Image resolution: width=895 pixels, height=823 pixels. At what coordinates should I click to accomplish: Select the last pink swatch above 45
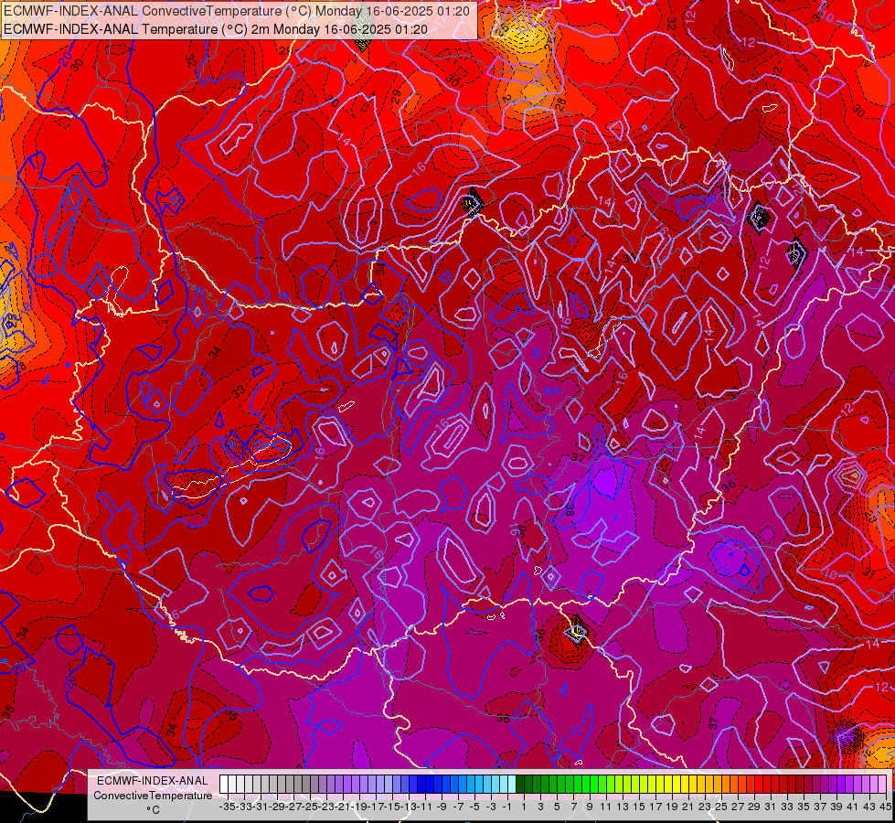coord(882,784)
